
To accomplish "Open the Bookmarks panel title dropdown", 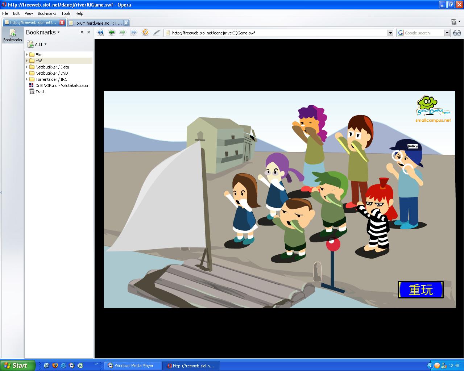I will click(58, 33).
